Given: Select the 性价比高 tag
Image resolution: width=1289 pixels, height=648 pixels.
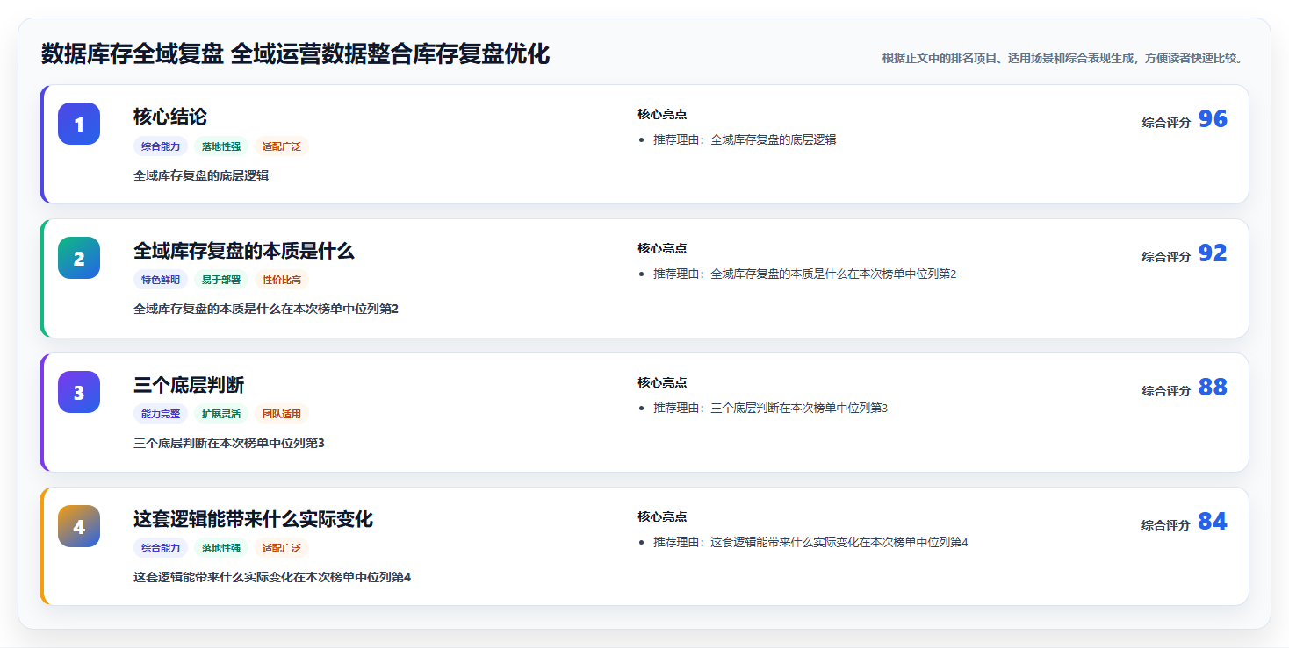Looking at the screenshot, I should click(282, 280).
